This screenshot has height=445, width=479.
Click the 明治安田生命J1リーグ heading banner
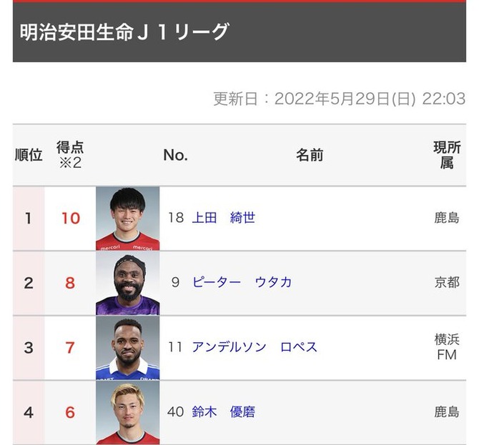(239, 32)
